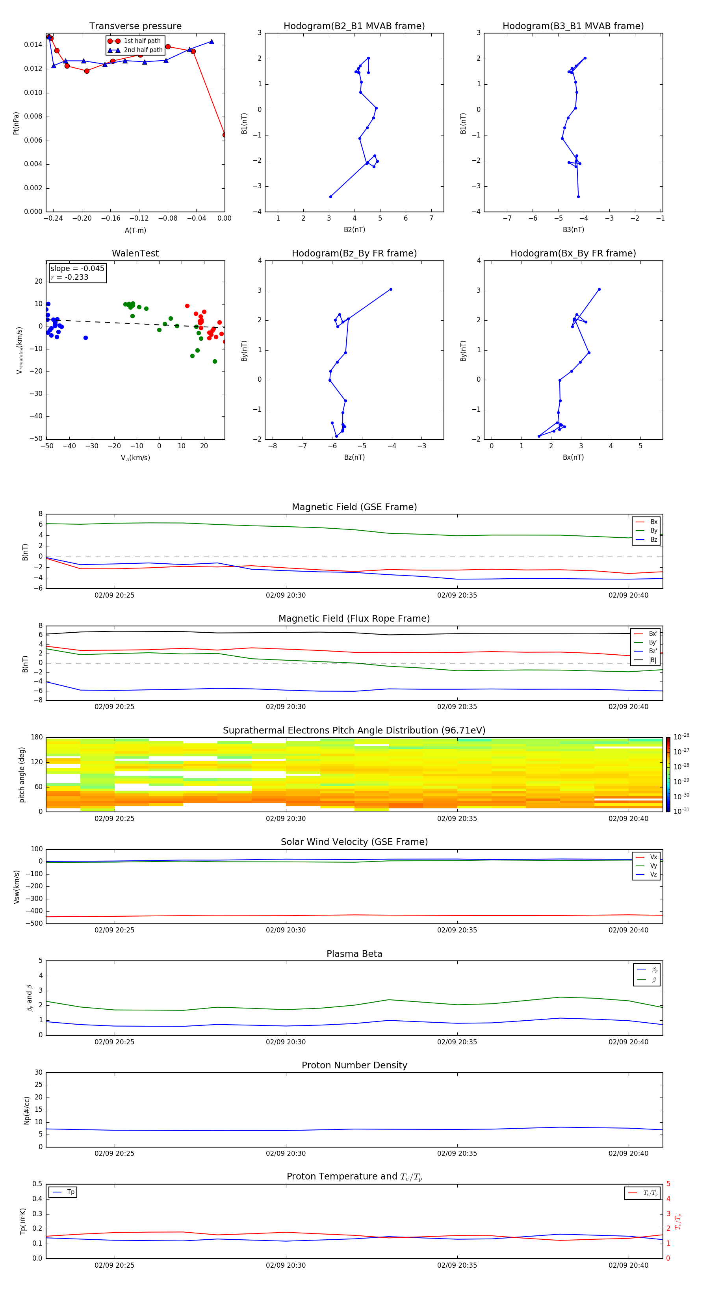
Task: Click the 'Hodogram(Bz_By FR frame)' title
Action: [354, 253]
